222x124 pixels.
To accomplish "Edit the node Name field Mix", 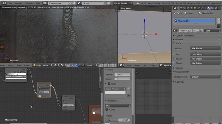I will tap(122, 74).
